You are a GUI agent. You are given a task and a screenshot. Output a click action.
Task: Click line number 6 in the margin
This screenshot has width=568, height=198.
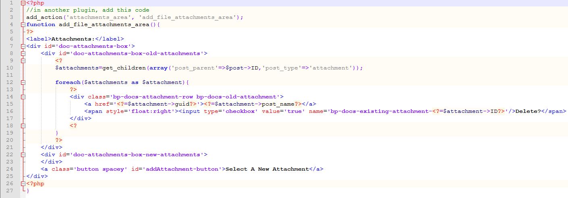click(11, 39)
